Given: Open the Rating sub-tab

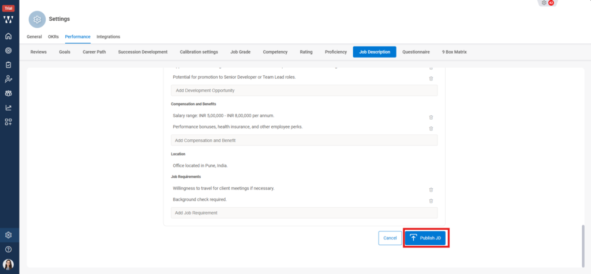Looking at the screenshot, I should pos(306,52).
